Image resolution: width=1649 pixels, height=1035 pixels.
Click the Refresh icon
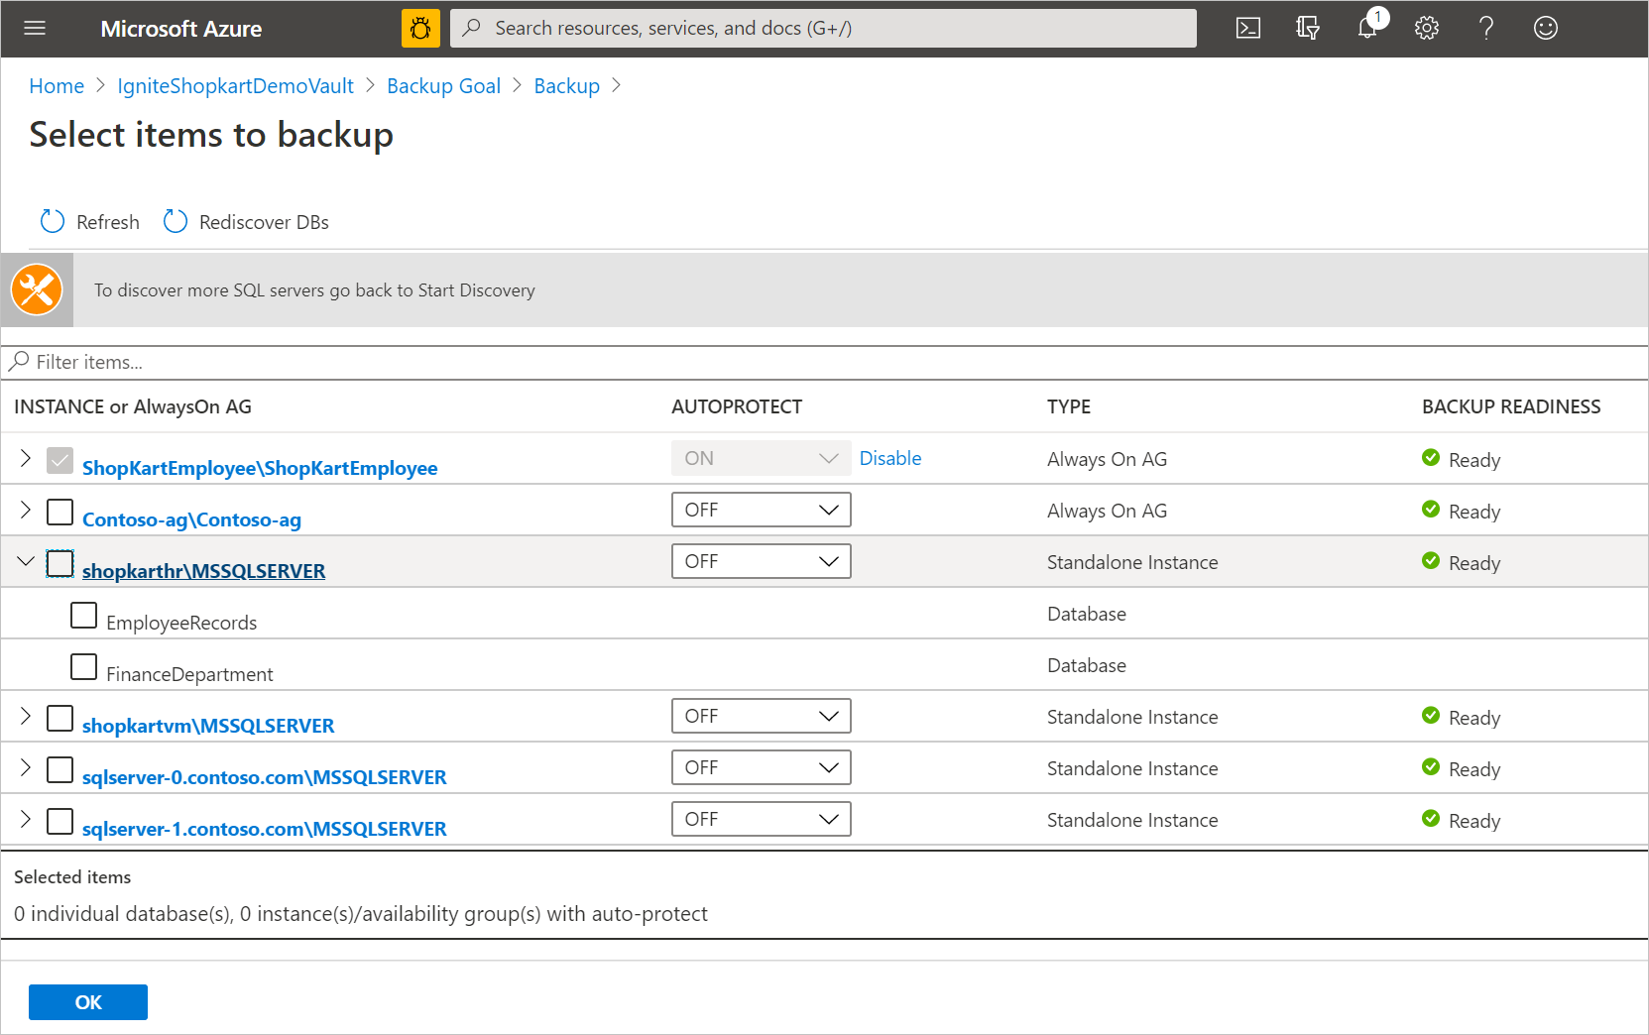53,221
